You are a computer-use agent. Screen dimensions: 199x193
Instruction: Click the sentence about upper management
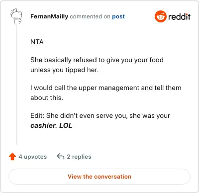tap(106, 93)
